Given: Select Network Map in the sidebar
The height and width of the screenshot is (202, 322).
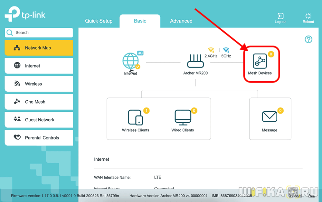Looking at the screenshot, I should [39, 48].
